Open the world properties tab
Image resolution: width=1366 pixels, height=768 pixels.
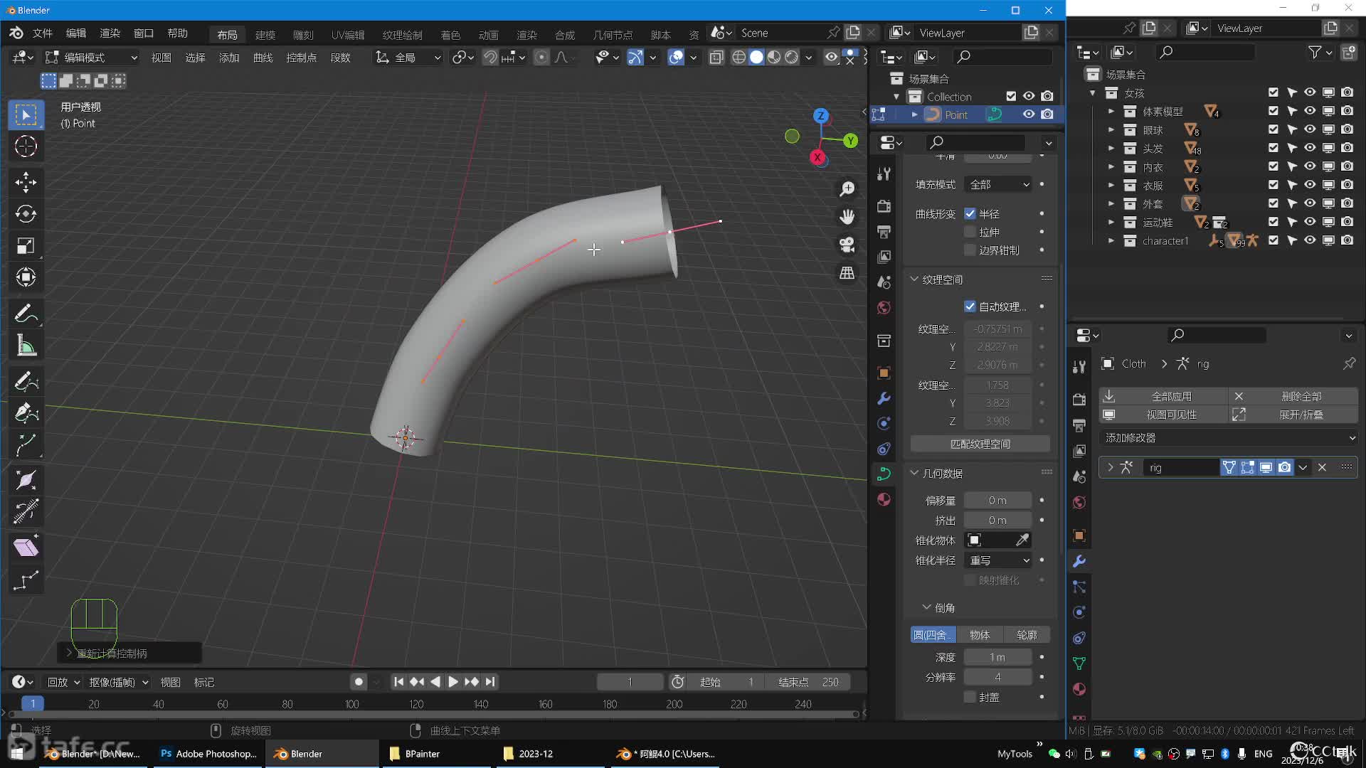(x=884, y=308)
